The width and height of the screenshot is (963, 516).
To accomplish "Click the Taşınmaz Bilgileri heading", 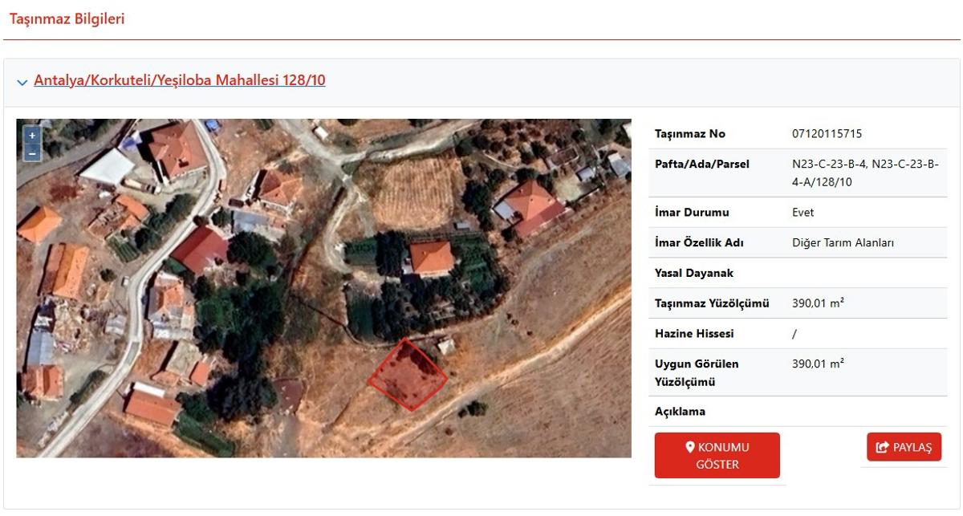I will 67,18.
